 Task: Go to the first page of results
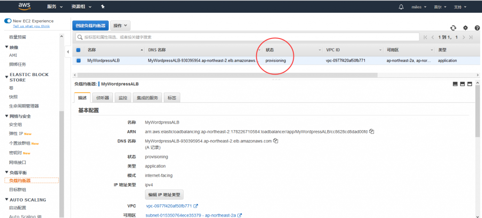pyautogui.click(x=426, y=37)
